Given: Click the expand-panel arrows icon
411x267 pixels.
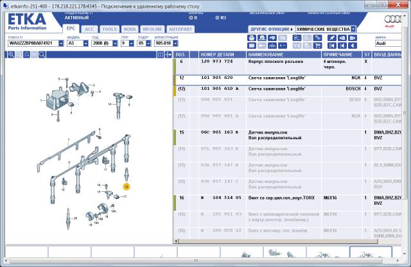Looking at the screenshot, I should click(x=168, y=55).
